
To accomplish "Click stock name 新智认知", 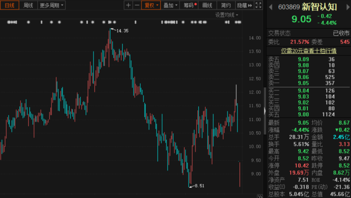I will pyautogui.click(x=319, y=7).
